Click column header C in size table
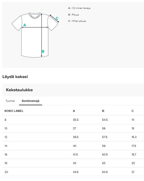The height and width of the screenshot is (181, 144). pyautogui.click(x=133, y=111)
